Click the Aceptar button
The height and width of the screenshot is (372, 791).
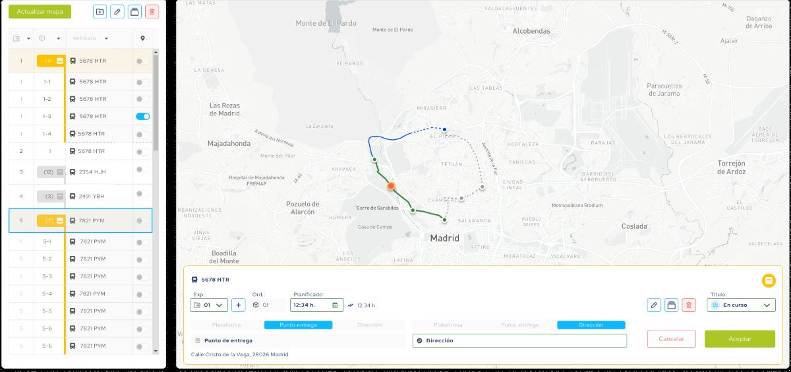point(740,338)
